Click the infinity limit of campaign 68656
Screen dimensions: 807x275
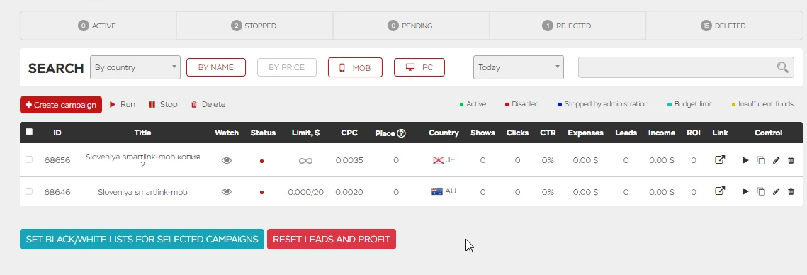(305, 161)
